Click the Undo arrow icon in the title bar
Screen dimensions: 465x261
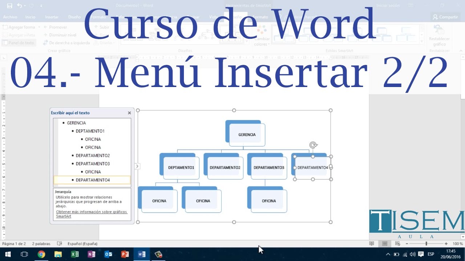tap(19, 5)
